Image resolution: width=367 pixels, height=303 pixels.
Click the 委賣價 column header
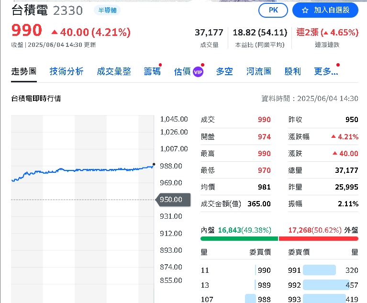pos(299,252)
